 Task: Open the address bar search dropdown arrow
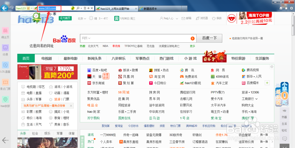tap(81, 8)
